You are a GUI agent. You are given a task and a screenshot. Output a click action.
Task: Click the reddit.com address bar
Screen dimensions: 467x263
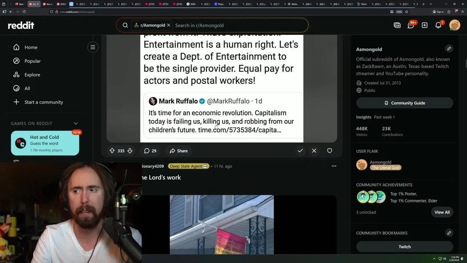click(x=219, y=12)
